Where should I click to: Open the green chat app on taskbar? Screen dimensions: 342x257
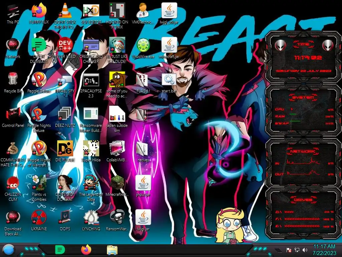pos(60,250)
